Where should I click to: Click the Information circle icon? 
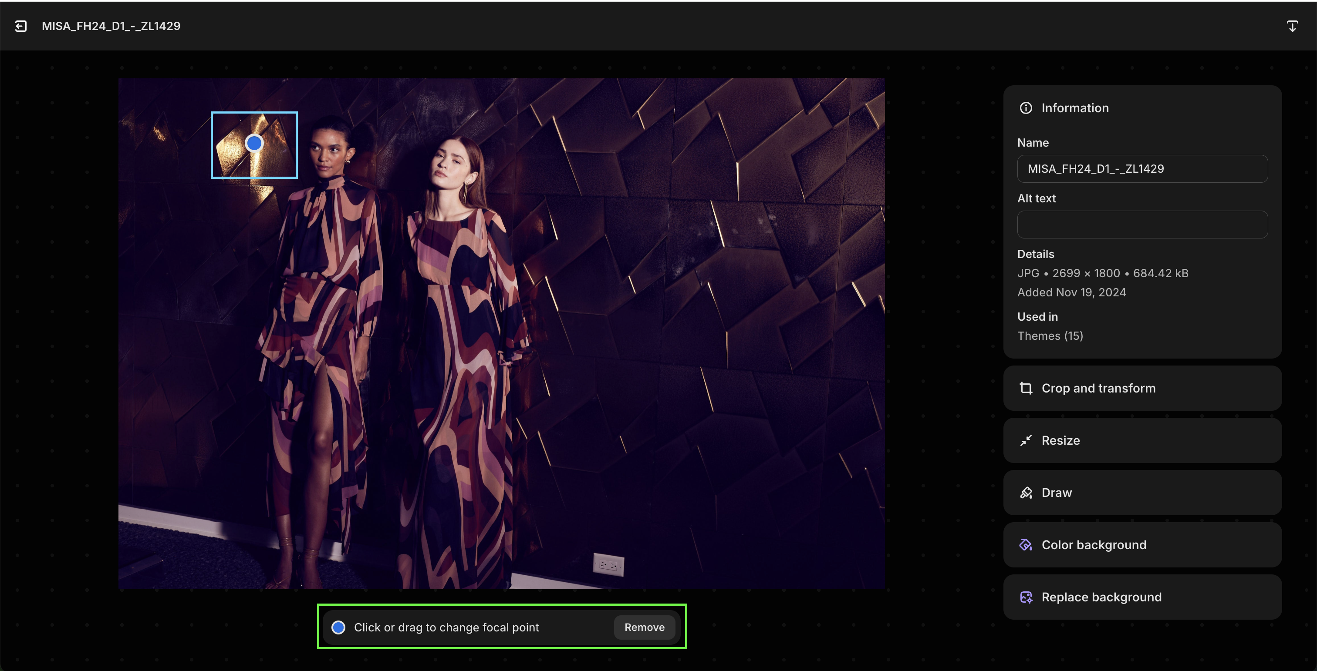click(1026, 108)
